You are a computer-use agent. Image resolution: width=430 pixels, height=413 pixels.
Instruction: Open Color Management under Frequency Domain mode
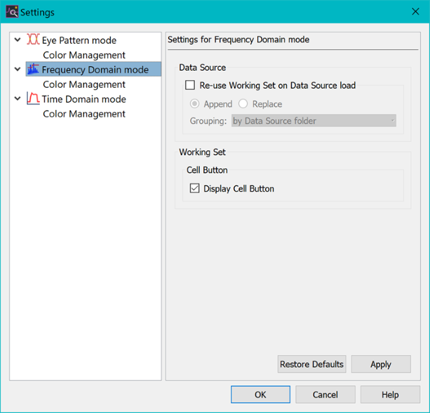point(84,84)
